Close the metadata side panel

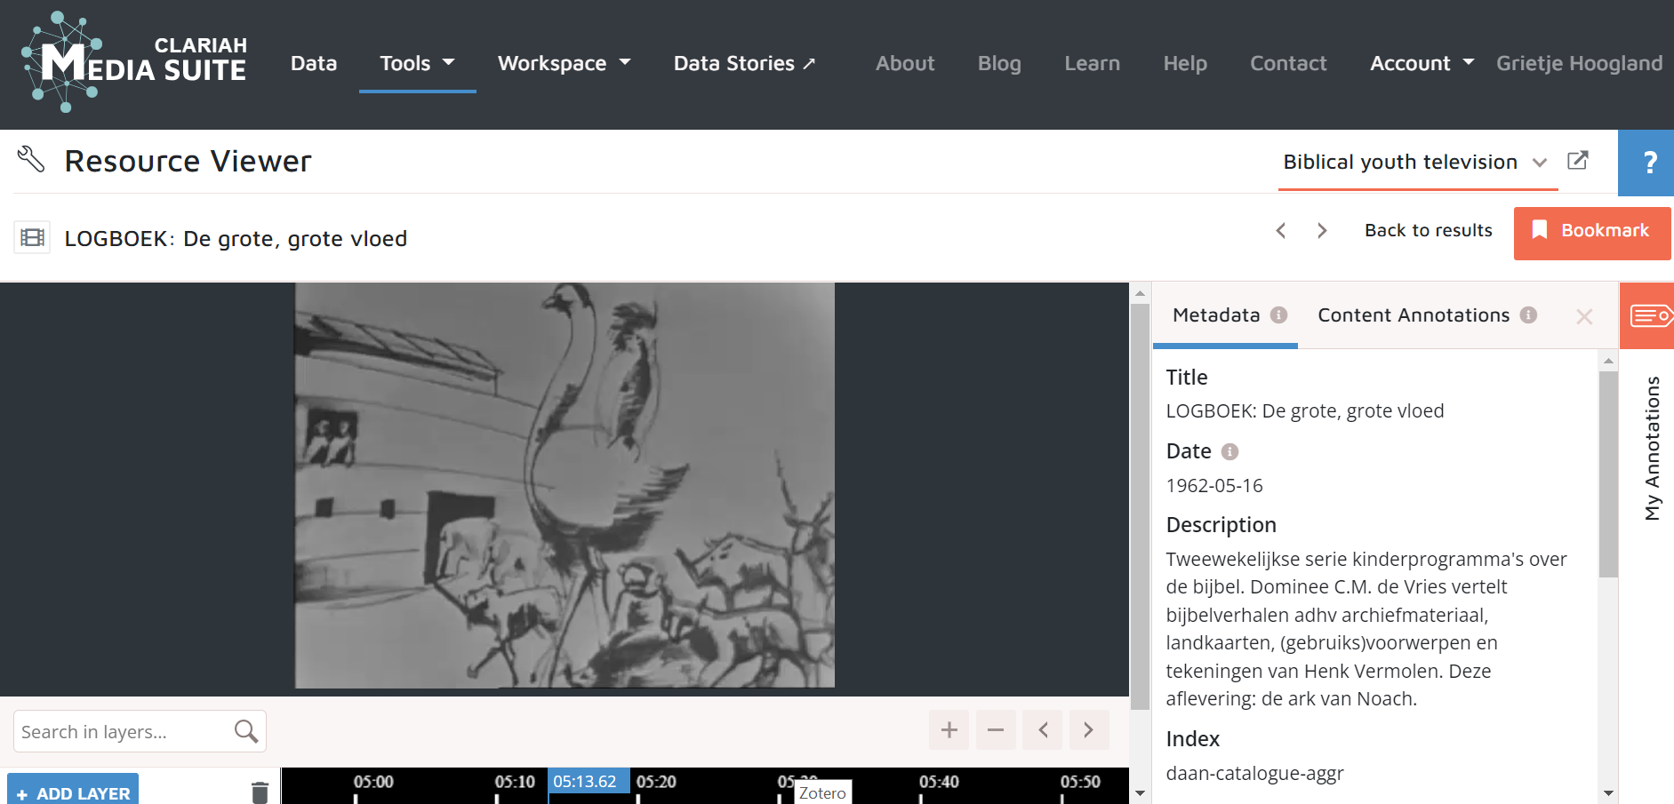(x=1583, y=316)
